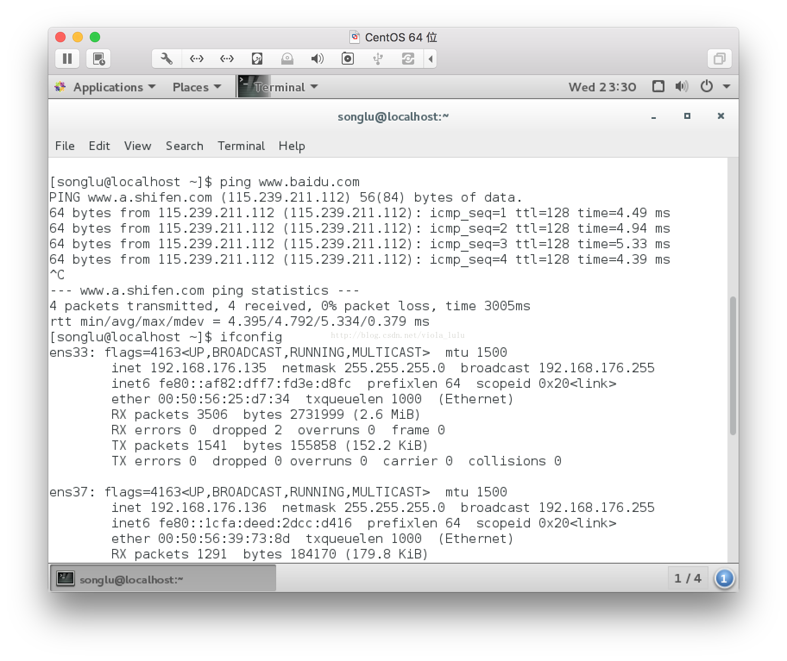Open the power menu dropdown arrow
787x661 pixels.
tap(727, 87)
